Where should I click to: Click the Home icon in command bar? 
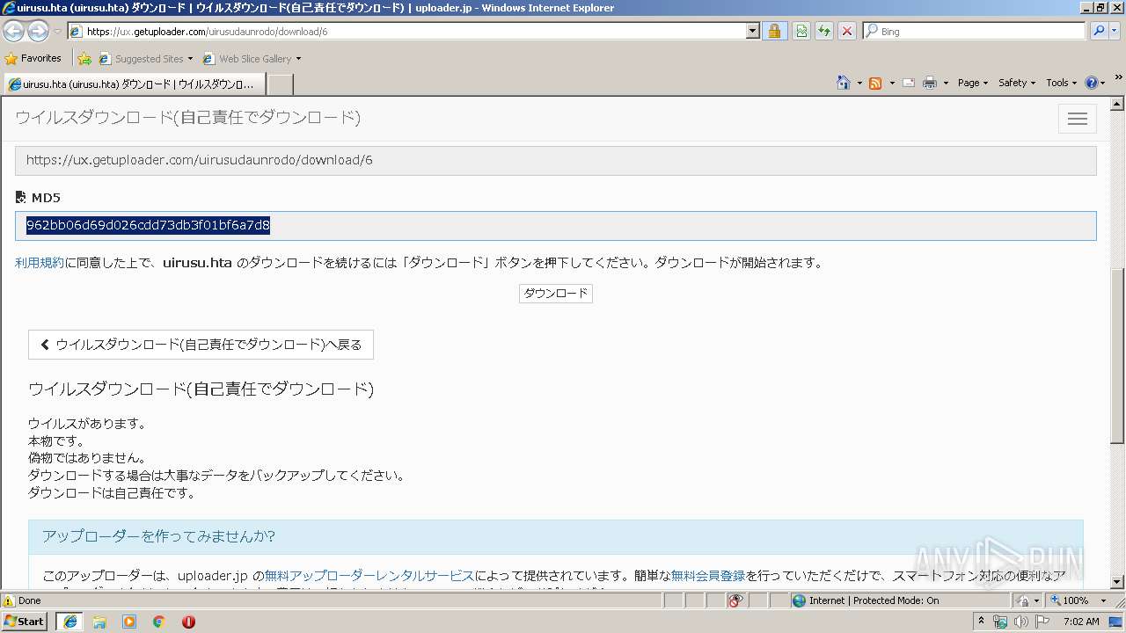tap(844, 83)
